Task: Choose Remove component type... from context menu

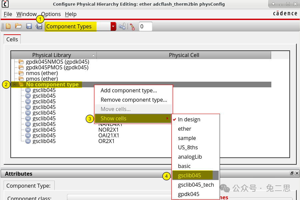Action: point(134,100)
